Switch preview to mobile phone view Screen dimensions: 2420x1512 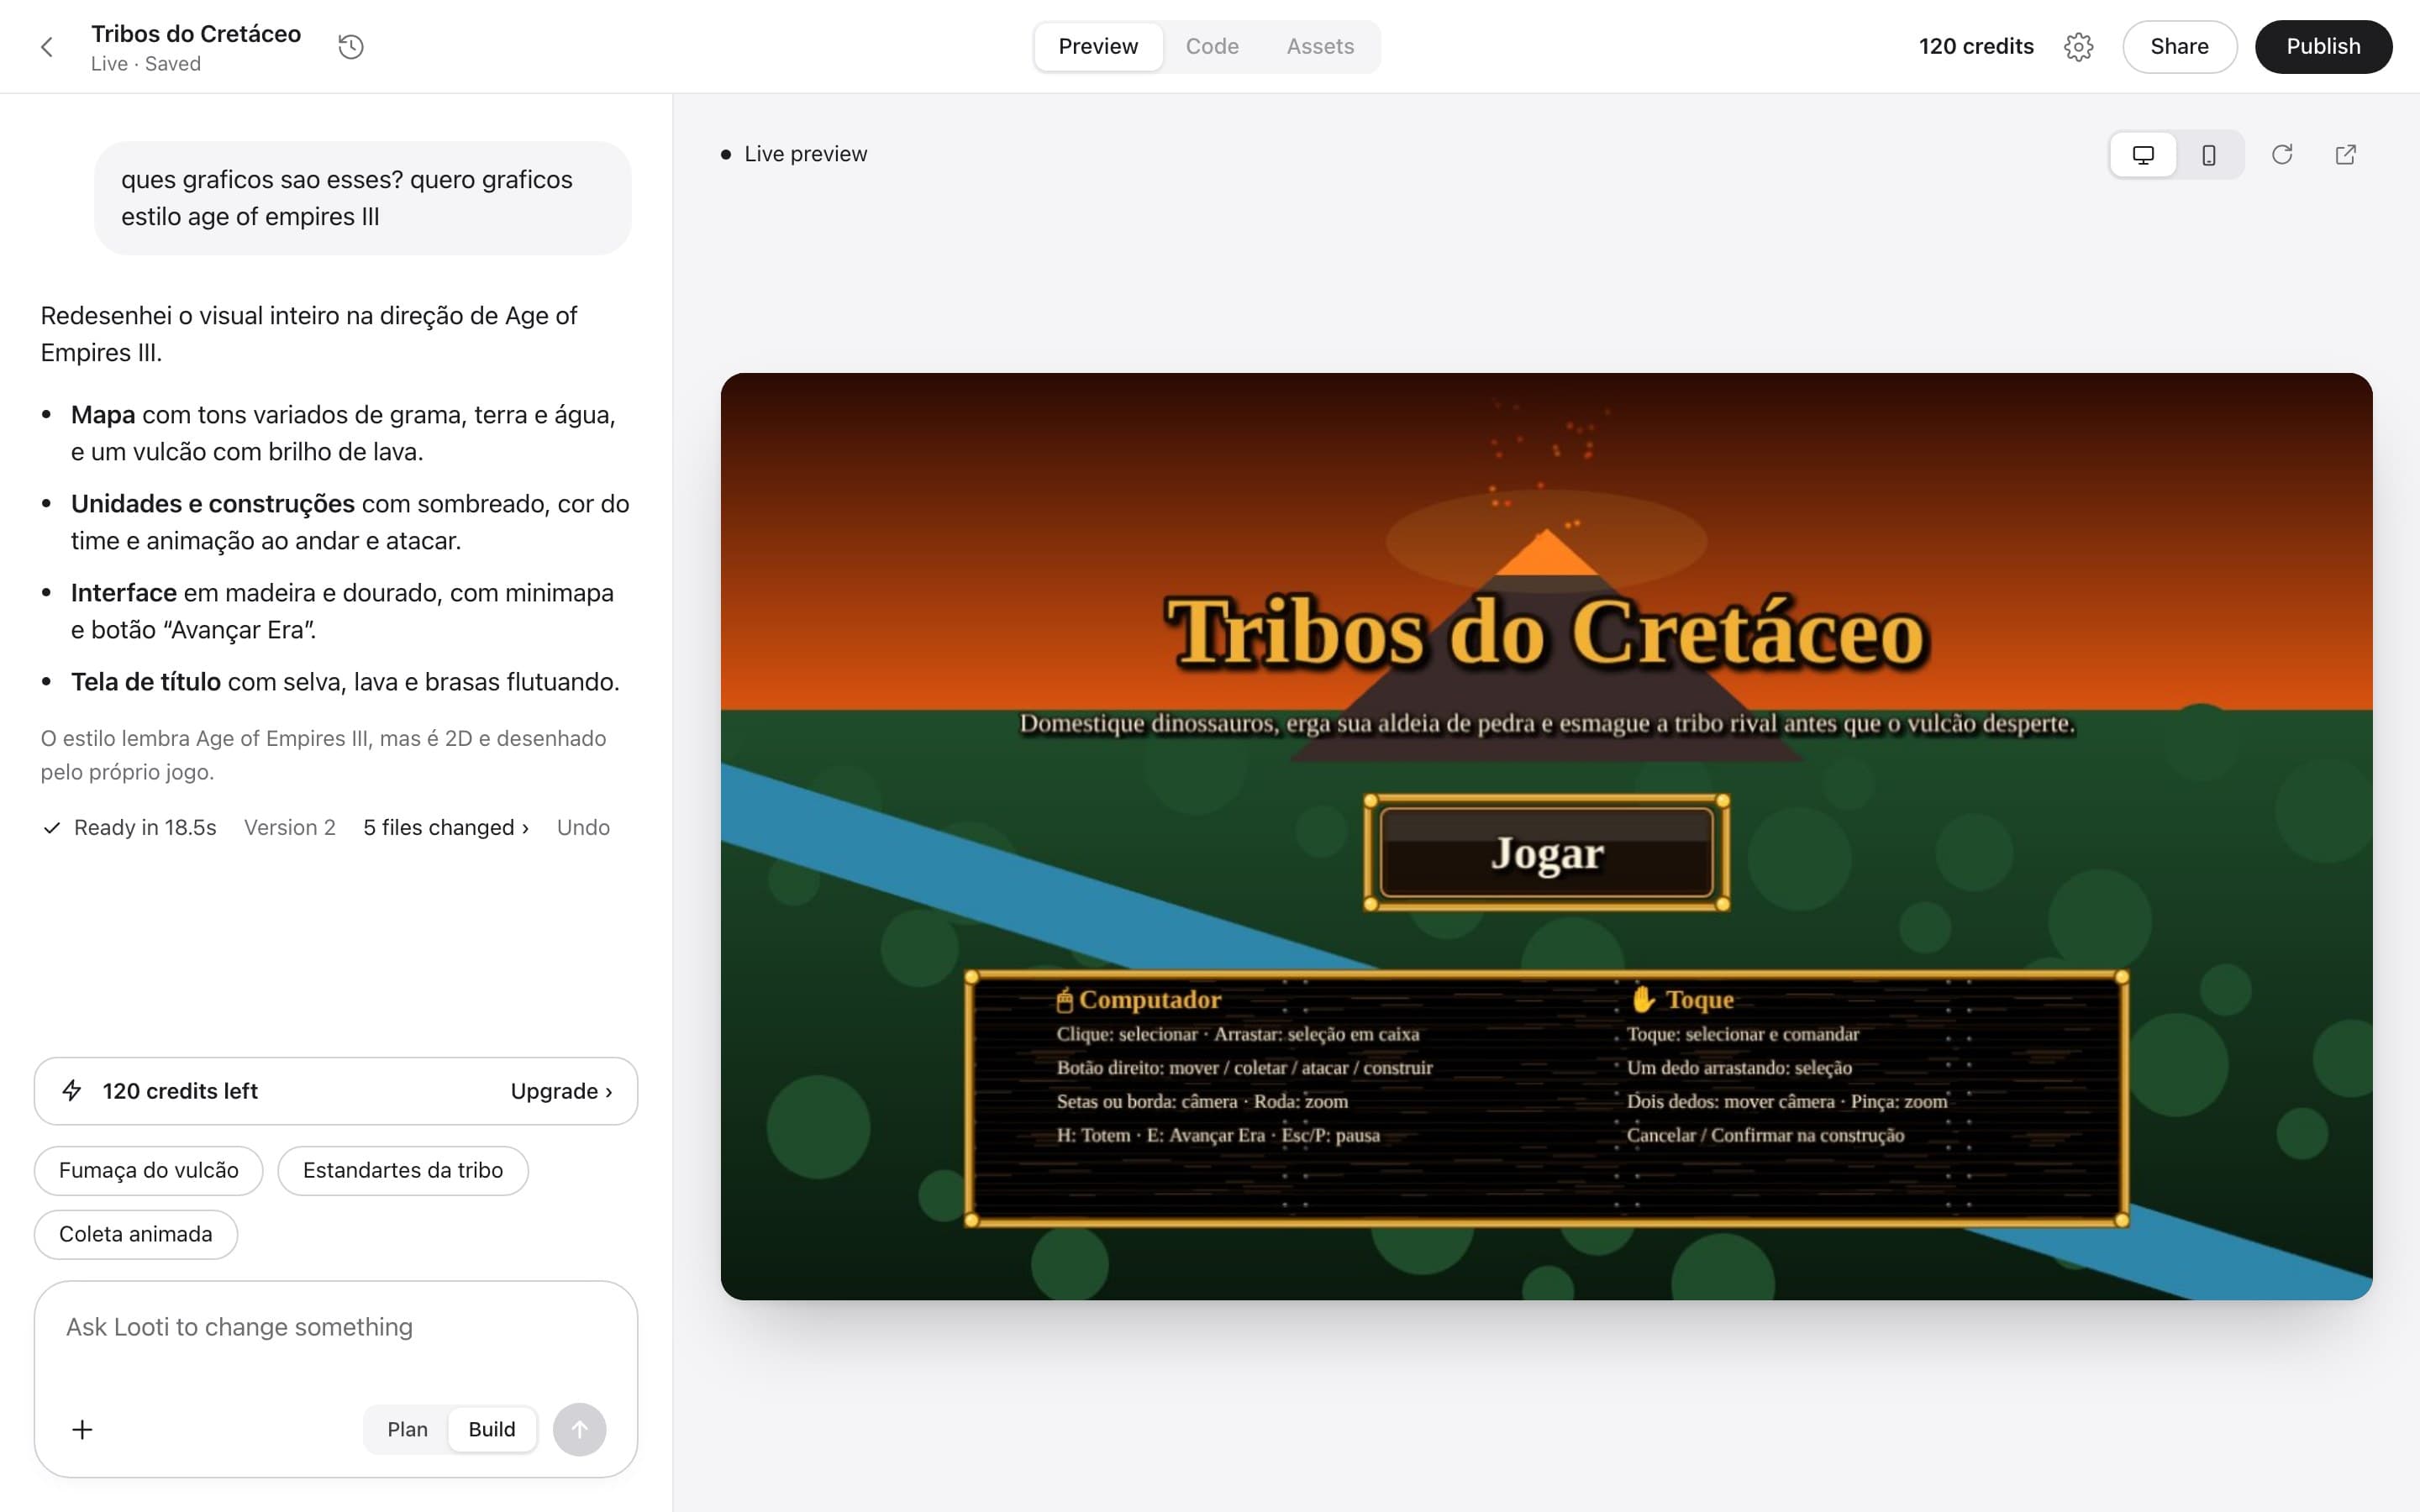[2209, 155]
